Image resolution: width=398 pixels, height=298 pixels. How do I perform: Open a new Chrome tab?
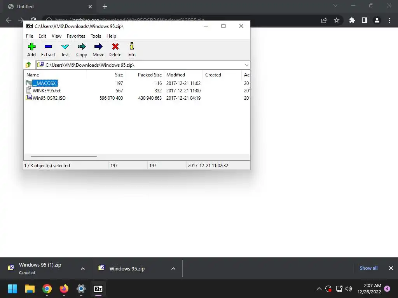pos(105,7)
